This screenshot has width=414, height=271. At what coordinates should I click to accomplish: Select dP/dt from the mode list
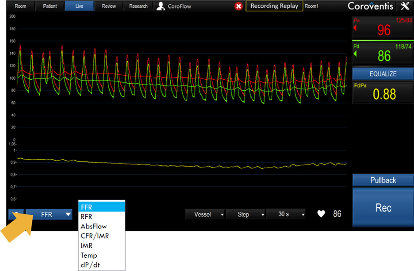coord(102,265)
